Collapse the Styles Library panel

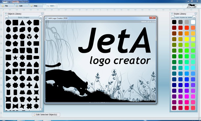[196, 14]
